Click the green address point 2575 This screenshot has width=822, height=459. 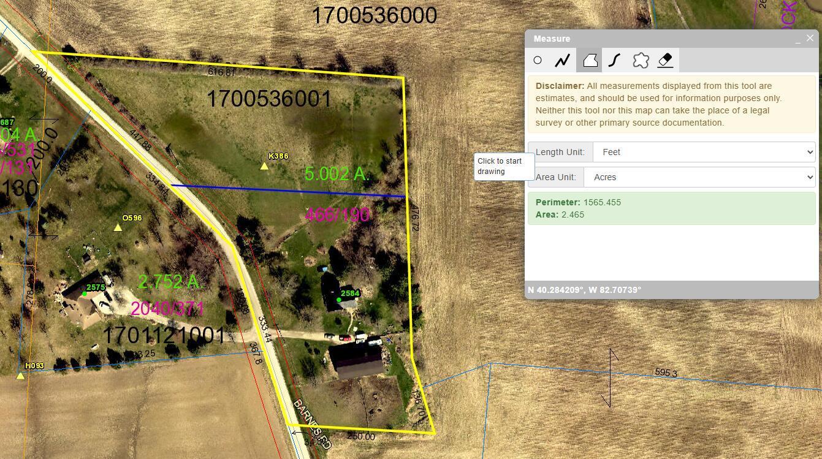click(84, 294)
